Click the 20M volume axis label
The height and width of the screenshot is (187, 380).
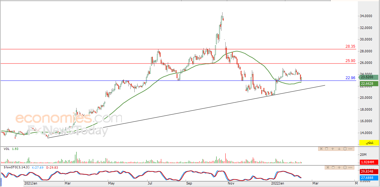[x=363, y=155]
